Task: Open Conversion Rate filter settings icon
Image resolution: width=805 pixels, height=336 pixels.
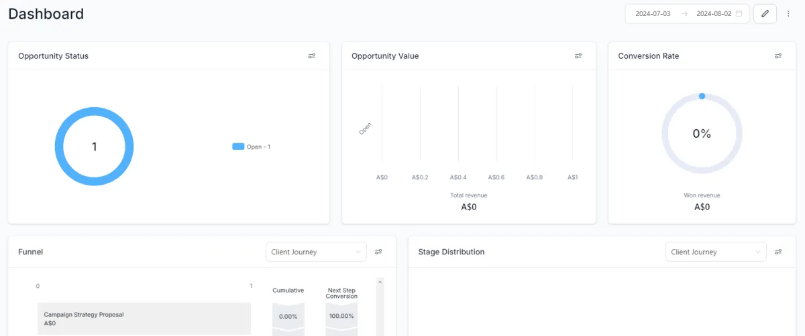Action: coord(778,56)
